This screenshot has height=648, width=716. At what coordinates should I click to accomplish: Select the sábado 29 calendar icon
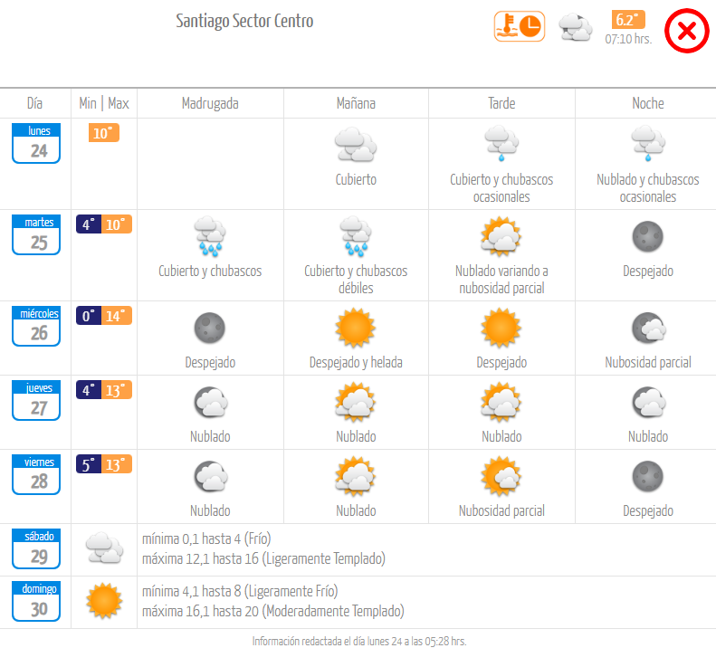tap(36, 548)
